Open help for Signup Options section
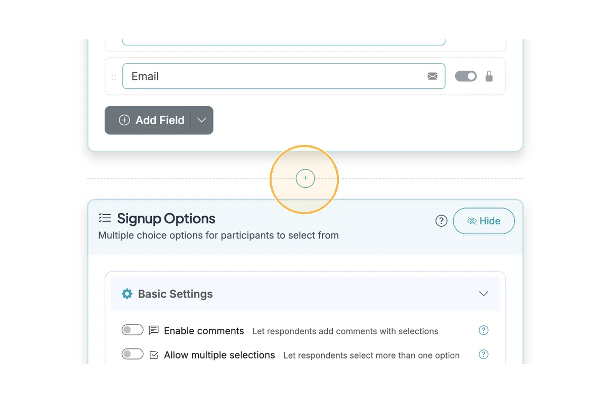This screenshot has width=607, height=404. 441,221
